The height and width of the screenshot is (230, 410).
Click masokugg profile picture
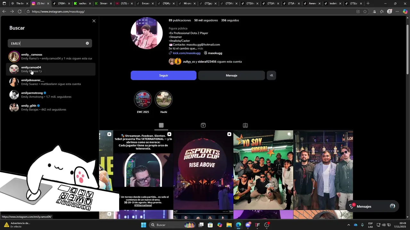point(147,33)
